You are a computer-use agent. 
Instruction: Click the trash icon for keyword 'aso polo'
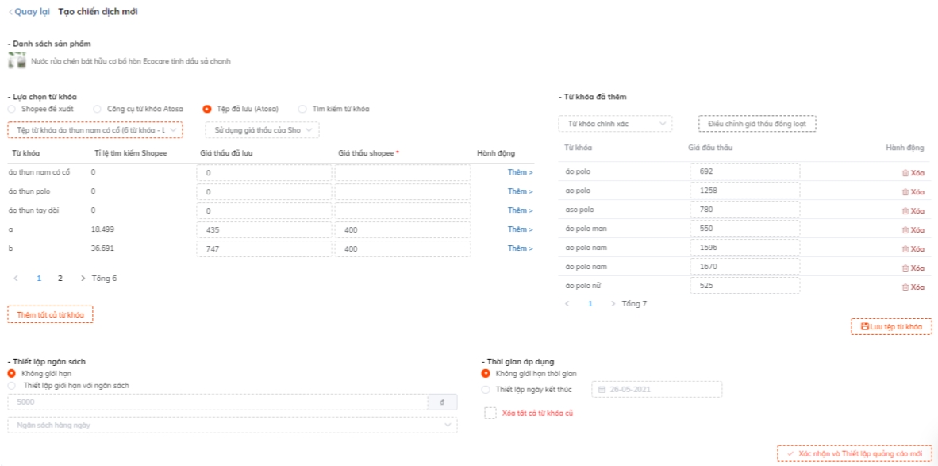905,211
